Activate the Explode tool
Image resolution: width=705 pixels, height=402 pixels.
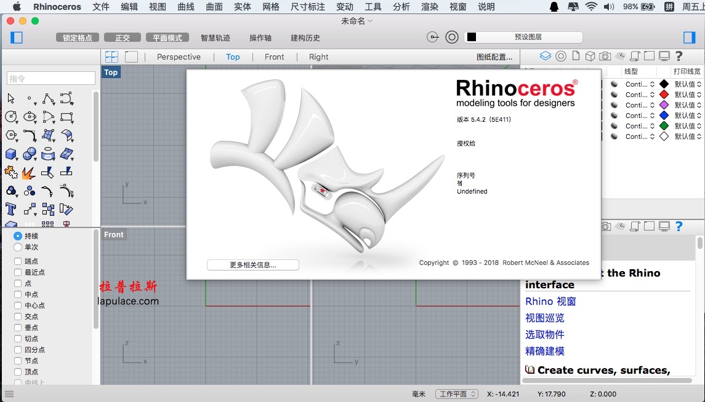pyautogui.click(x=29, y=172)
